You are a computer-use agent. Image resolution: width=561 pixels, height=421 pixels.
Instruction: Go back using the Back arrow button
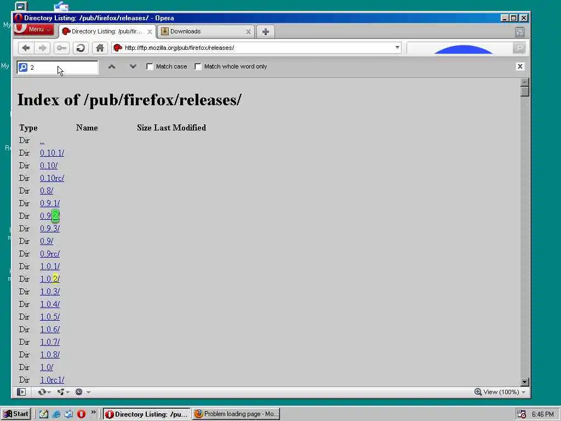[26, 48]
